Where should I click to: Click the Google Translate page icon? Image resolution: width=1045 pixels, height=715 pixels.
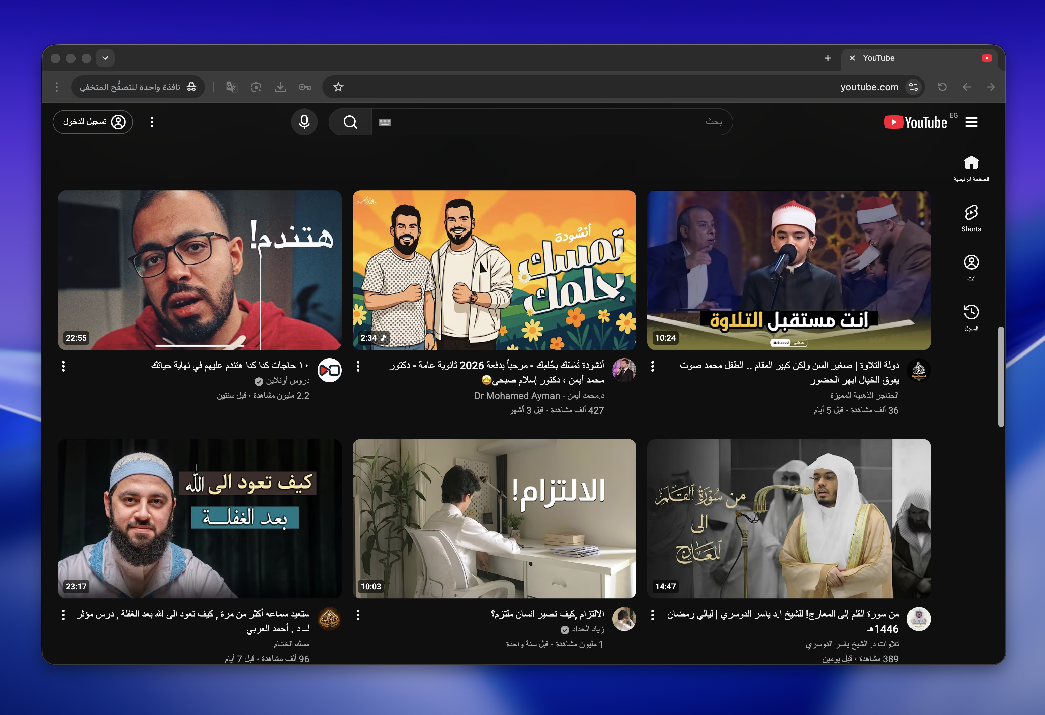pyautogui.click(x=232, y=87)
